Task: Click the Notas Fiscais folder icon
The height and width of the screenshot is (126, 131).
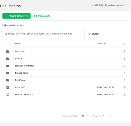Action: 8,73
